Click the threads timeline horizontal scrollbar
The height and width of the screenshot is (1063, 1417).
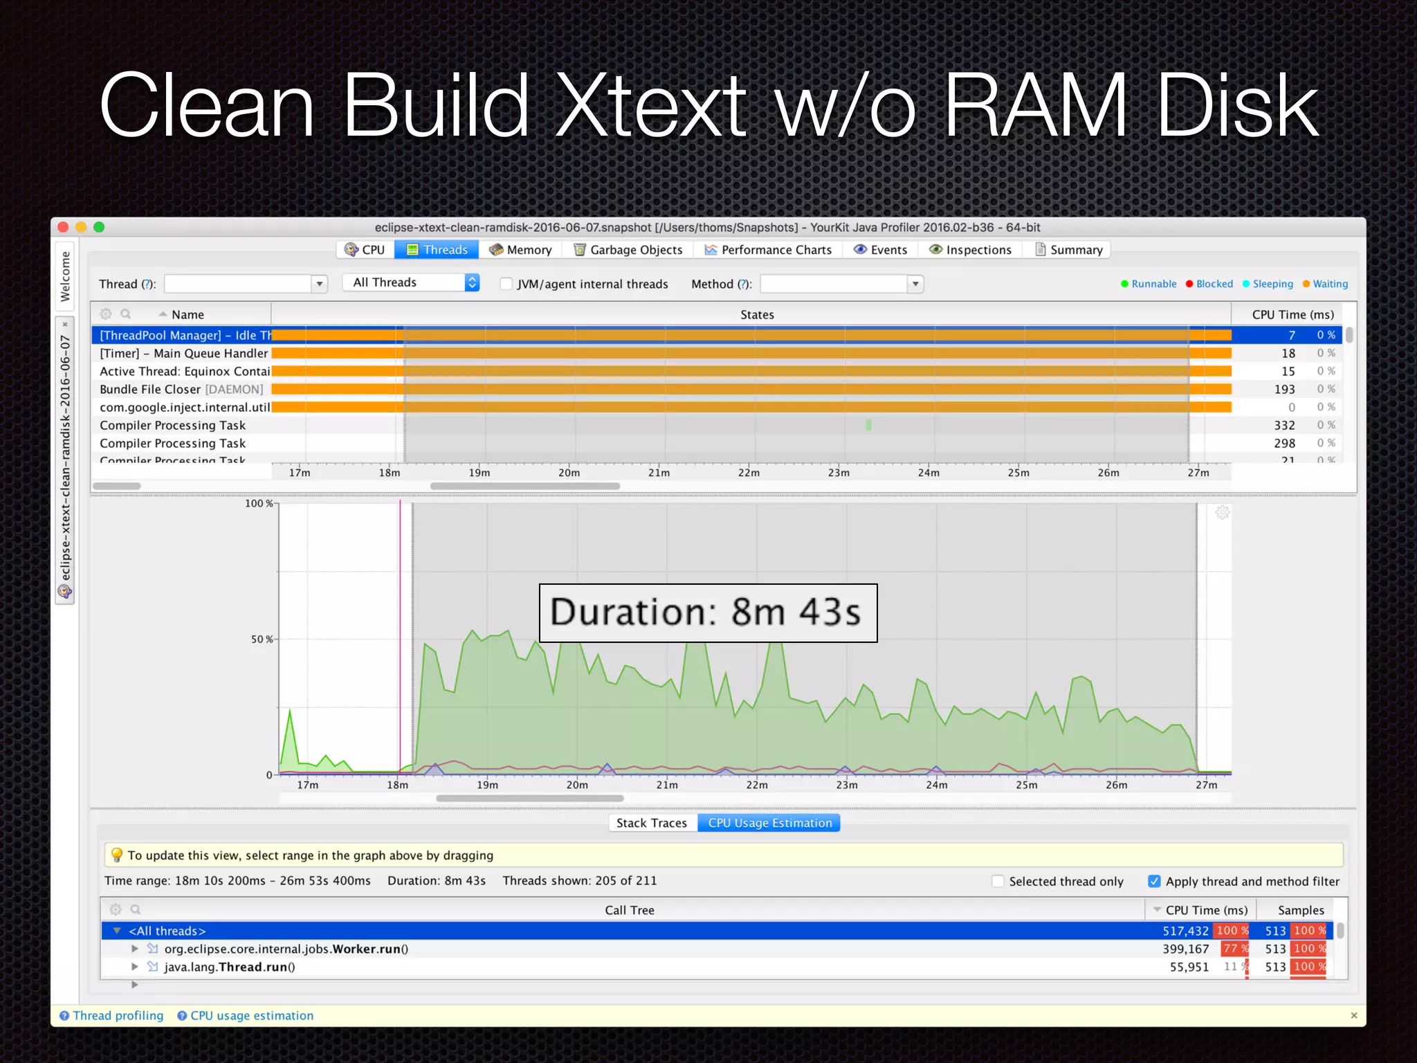tap(525, 486)
